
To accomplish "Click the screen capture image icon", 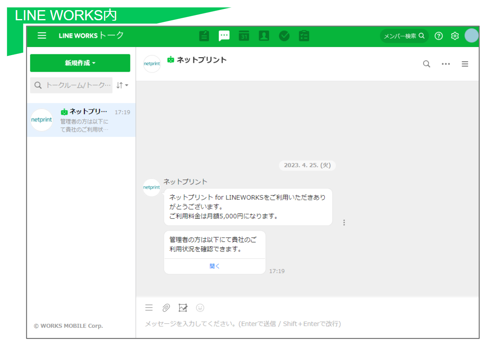I will (183, 308).
